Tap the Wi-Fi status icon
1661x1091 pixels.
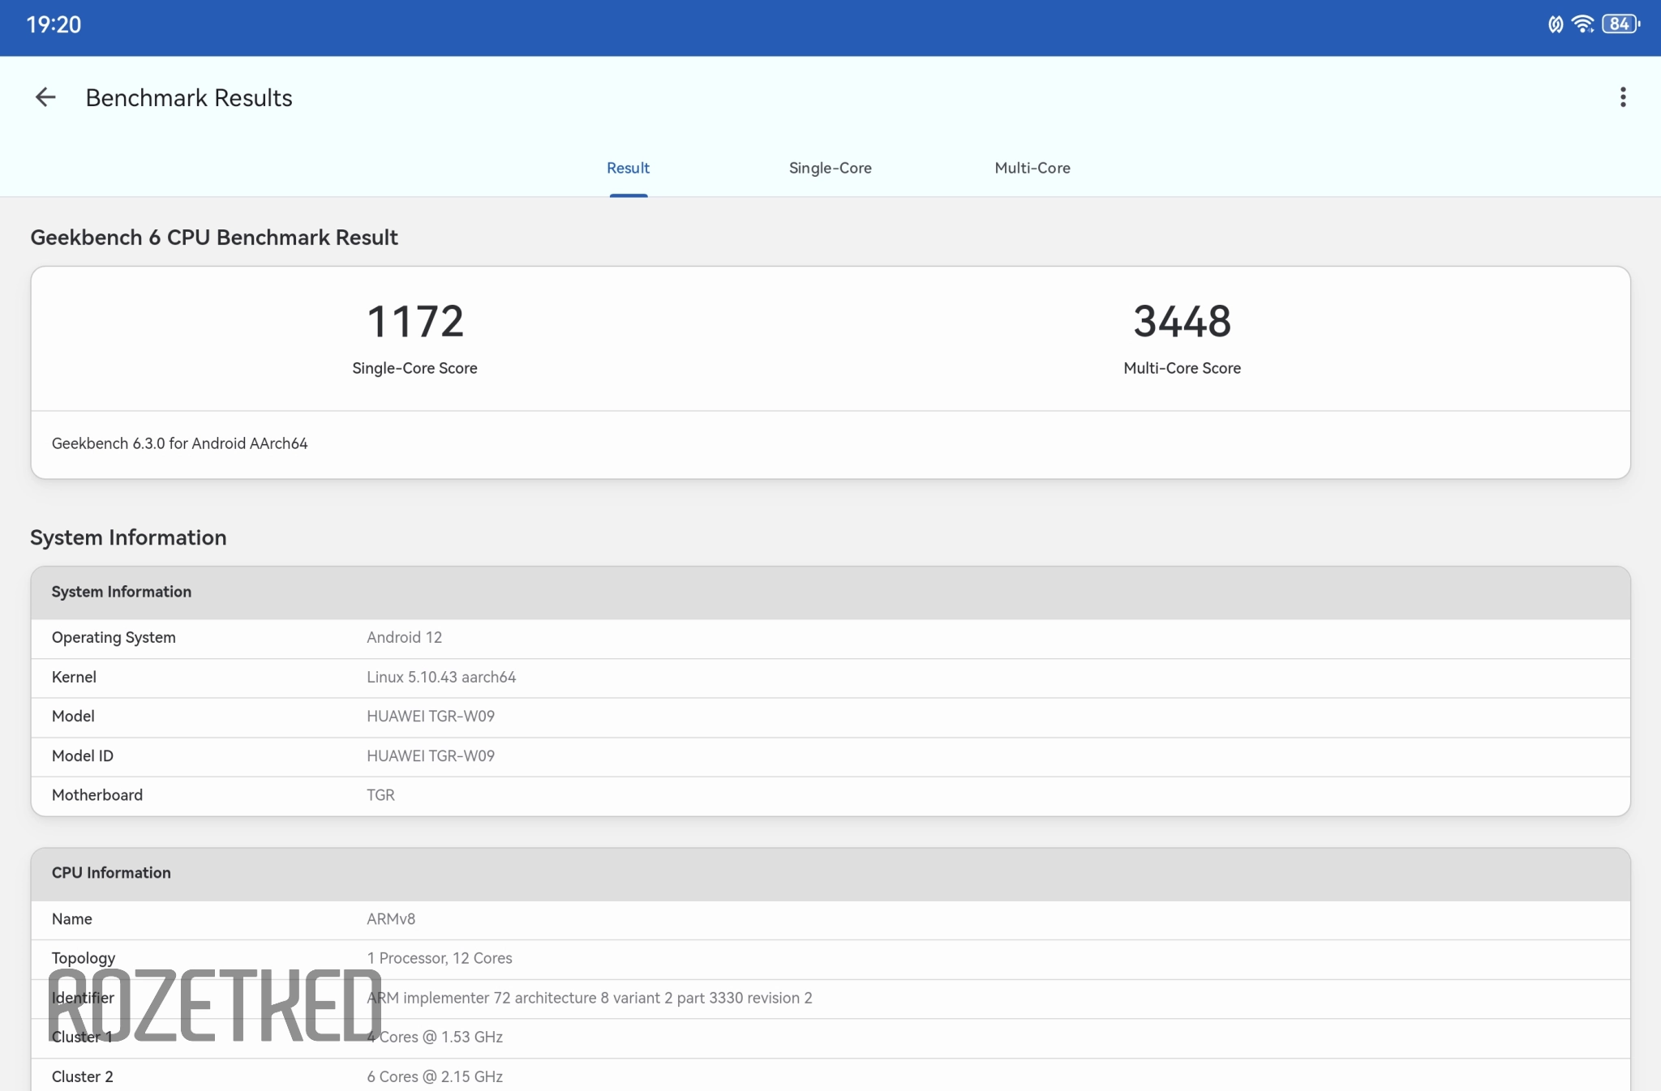click(1582, 24)
